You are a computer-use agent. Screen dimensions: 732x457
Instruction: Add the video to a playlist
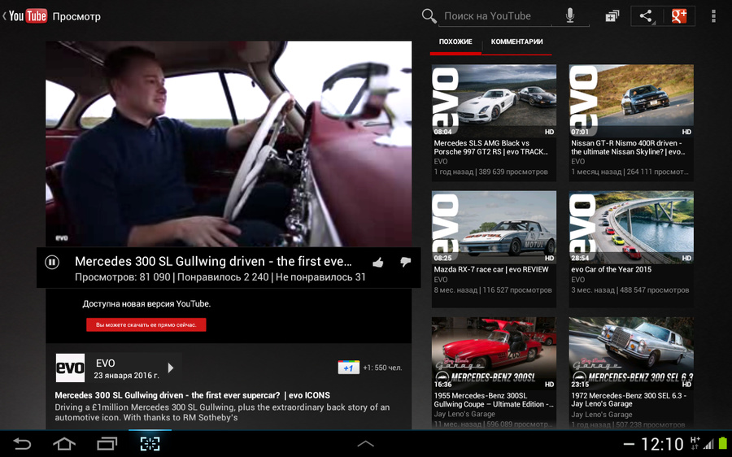(612, 16)
